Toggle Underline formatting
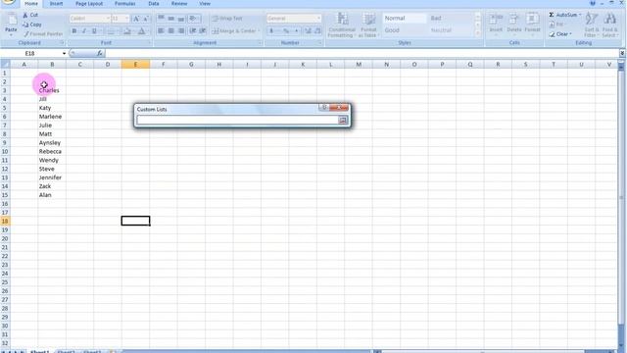The width and height of the screenshot is (627, 353). (x=94, y=30)
